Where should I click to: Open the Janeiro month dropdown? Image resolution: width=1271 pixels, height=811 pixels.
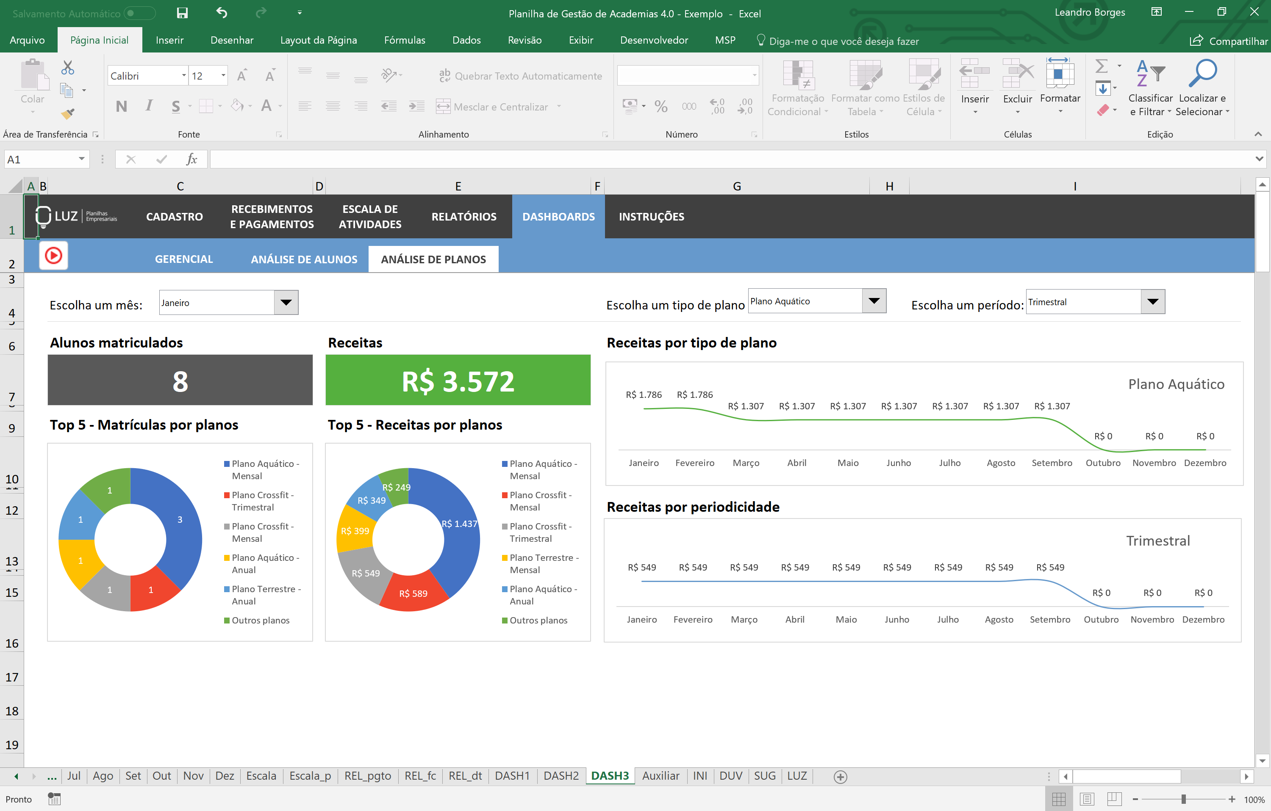point(286,303)
